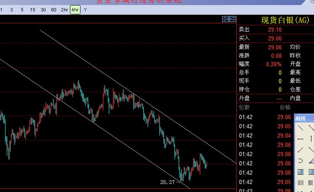Viewport: 314px width, 192px height.
Task: Click the 内盘 label
Action: (295, 98)
